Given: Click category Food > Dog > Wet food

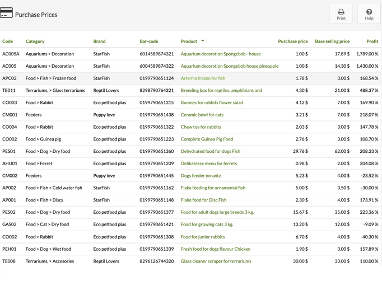Looking at the screenshot, I should coord(48,249).
